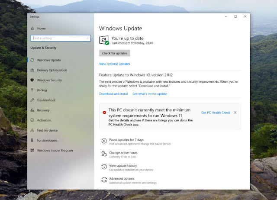Click the "You're up to date" status text
The height and width of the screenshot is (200, 277).
tap(127, 39)
